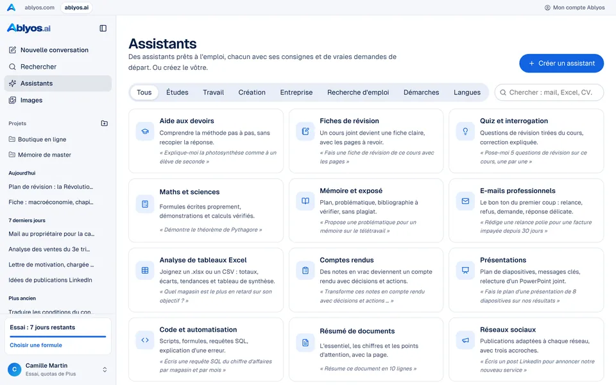Click the new project folder icon beside Projets
616x385 pixels.
[x=104, y=123]
